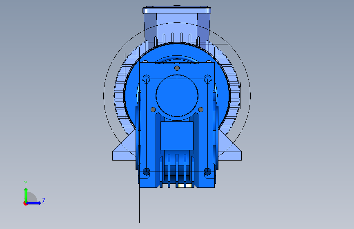
Task: Click the blue Z axis arrow of triad
Action: pos(34,203)
